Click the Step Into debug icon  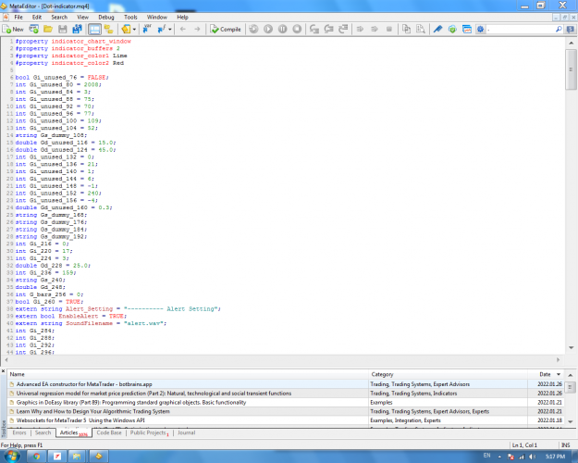pyautogui.click(x=314, y=29)
